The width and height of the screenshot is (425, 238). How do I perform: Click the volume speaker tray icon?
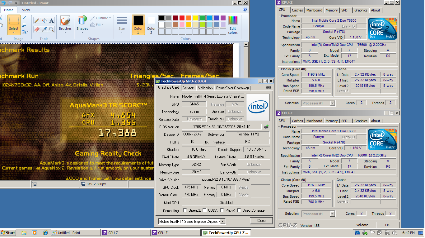[x=395, y=233]
